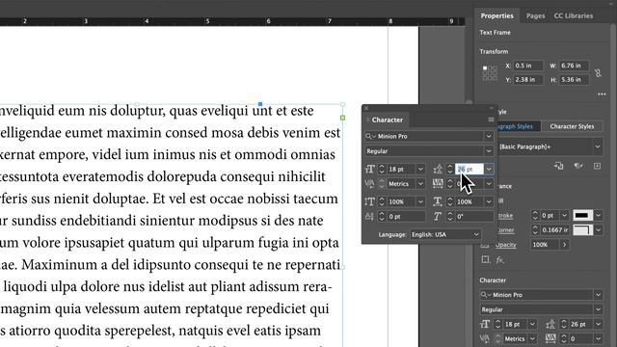The height and width of the screenshot is (347, 617).
Task: Open Minion Pro dropdown in Properties panel
Action: coord(598,295)
